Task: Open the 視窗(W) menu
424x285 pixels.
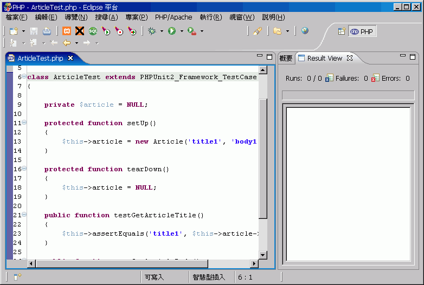Action: tap(242, 17)
